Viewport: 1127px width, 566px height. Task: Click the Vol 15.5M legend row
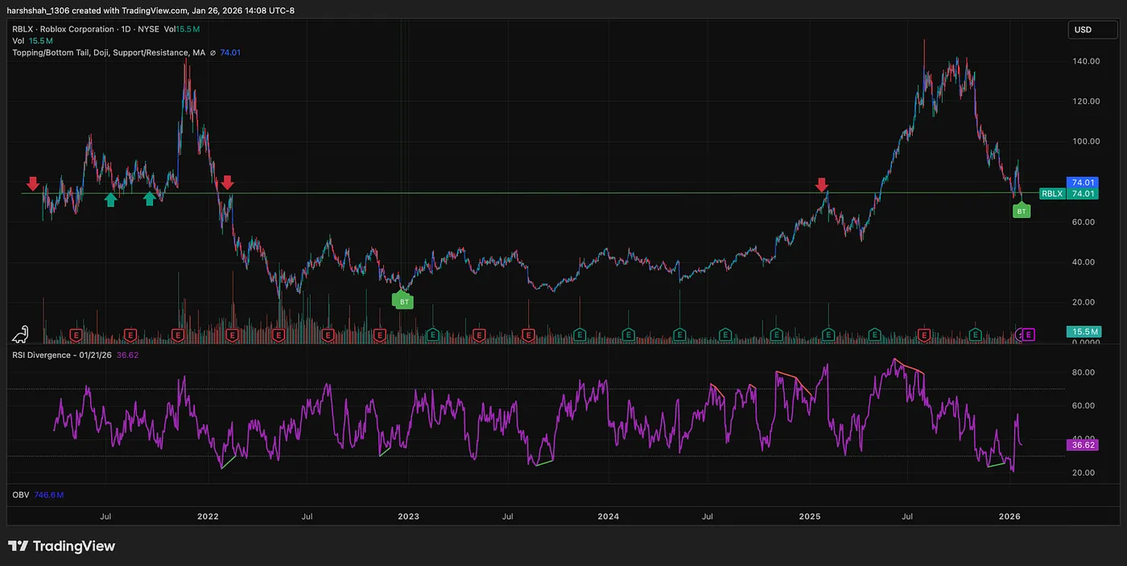pyautogui.click(x=33, y=40)
